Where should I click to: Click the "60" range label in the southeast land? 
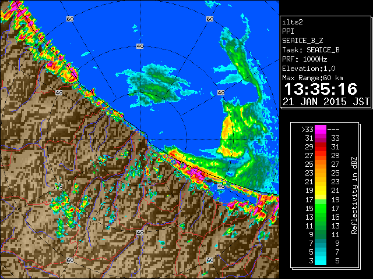[x=210, y=260]
